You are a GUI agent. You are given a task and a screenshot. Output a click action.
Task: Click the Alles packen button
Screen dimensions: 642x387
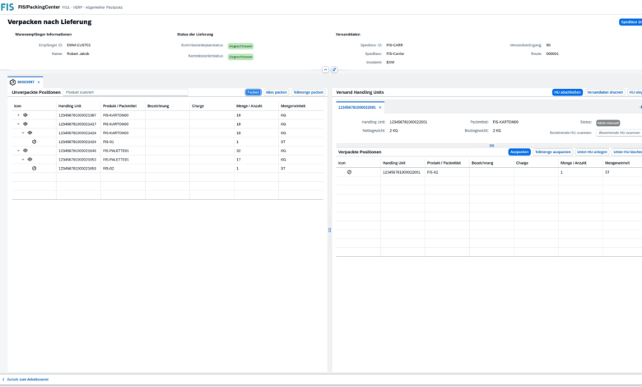[276, 92]
